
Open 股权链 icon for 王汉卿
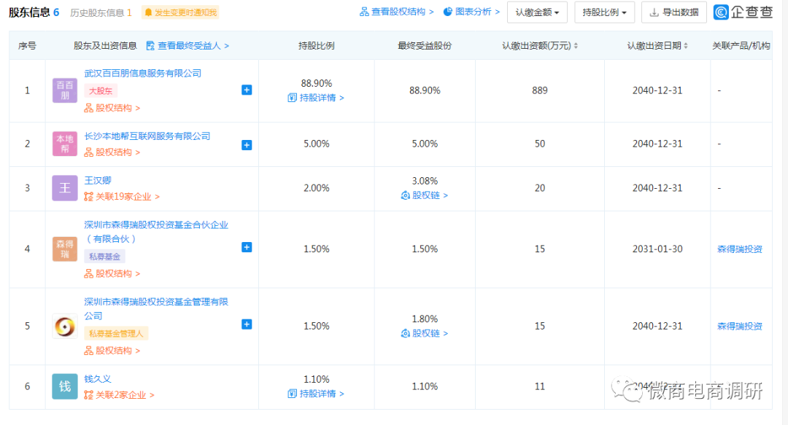pyautogui.click(x=405, y=195)
